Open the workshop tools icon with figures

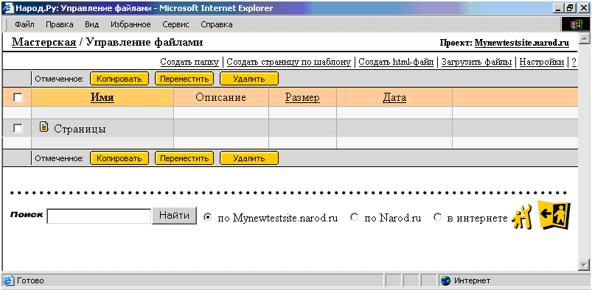[x=521, y=217]
